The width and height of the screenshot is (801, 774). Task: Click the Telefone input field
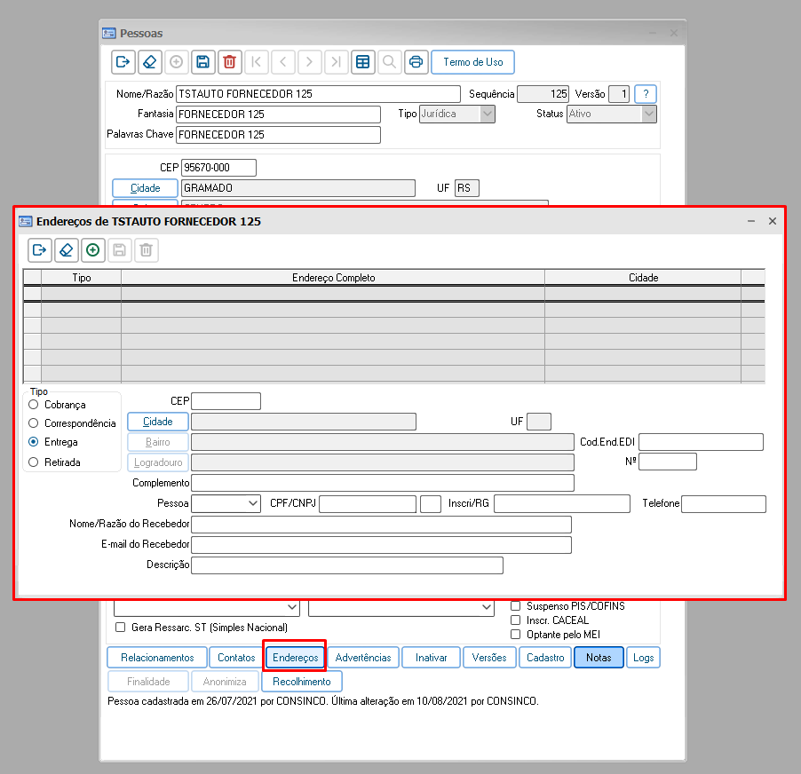(x=724, y=504)
